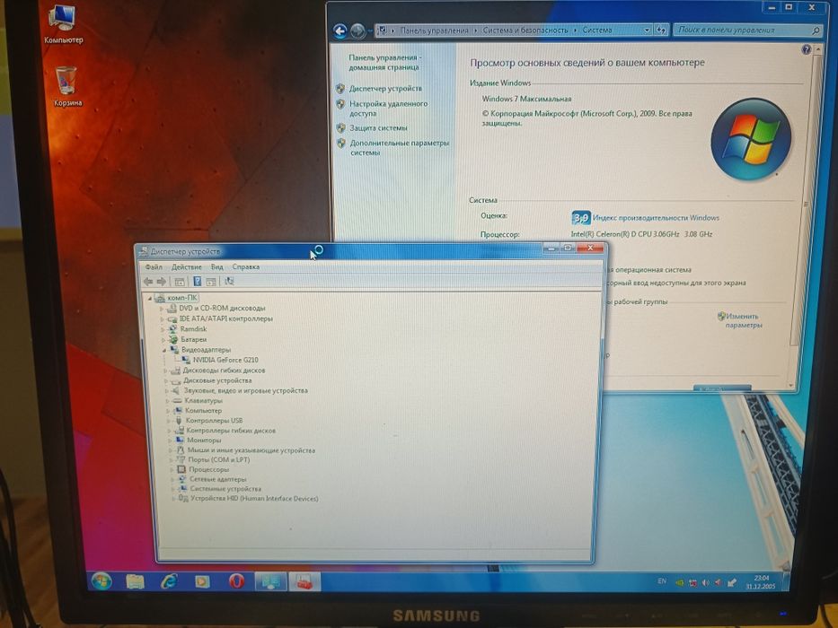
Task: Expand Дисковые устройства node
Action: pyautogui.click(x=166, y=380)
